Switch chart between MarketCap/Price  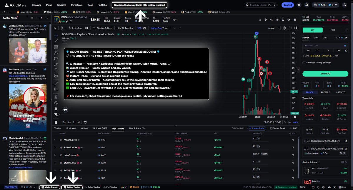[159, 28]
